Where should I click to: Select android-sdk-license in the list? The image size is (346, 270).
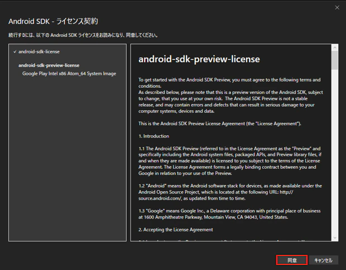pos(39,51)
